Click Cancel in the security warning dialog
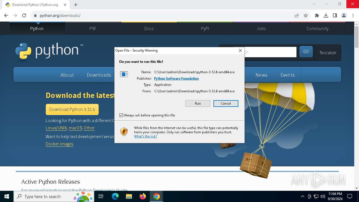The width and height of the screenshot is (359, 202). pyautogui.click(x=226, y=104)
